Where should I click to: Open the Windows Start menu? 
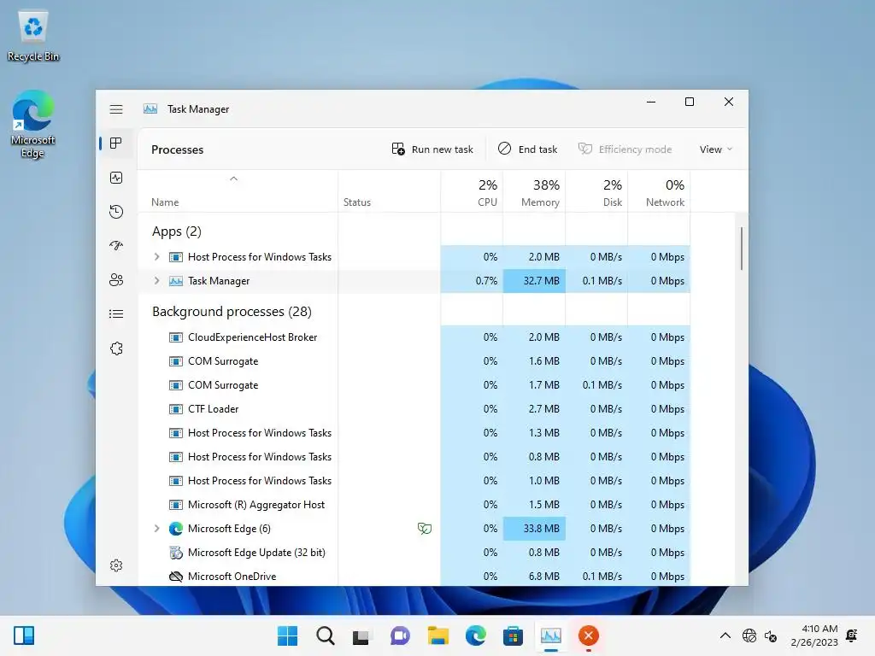click(x=287, y=635)
